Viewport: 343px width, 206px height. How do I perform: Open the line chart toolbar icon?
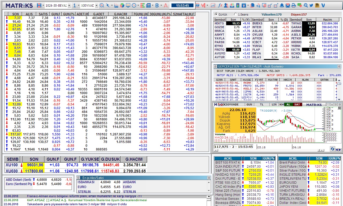[x=213, y=5]
